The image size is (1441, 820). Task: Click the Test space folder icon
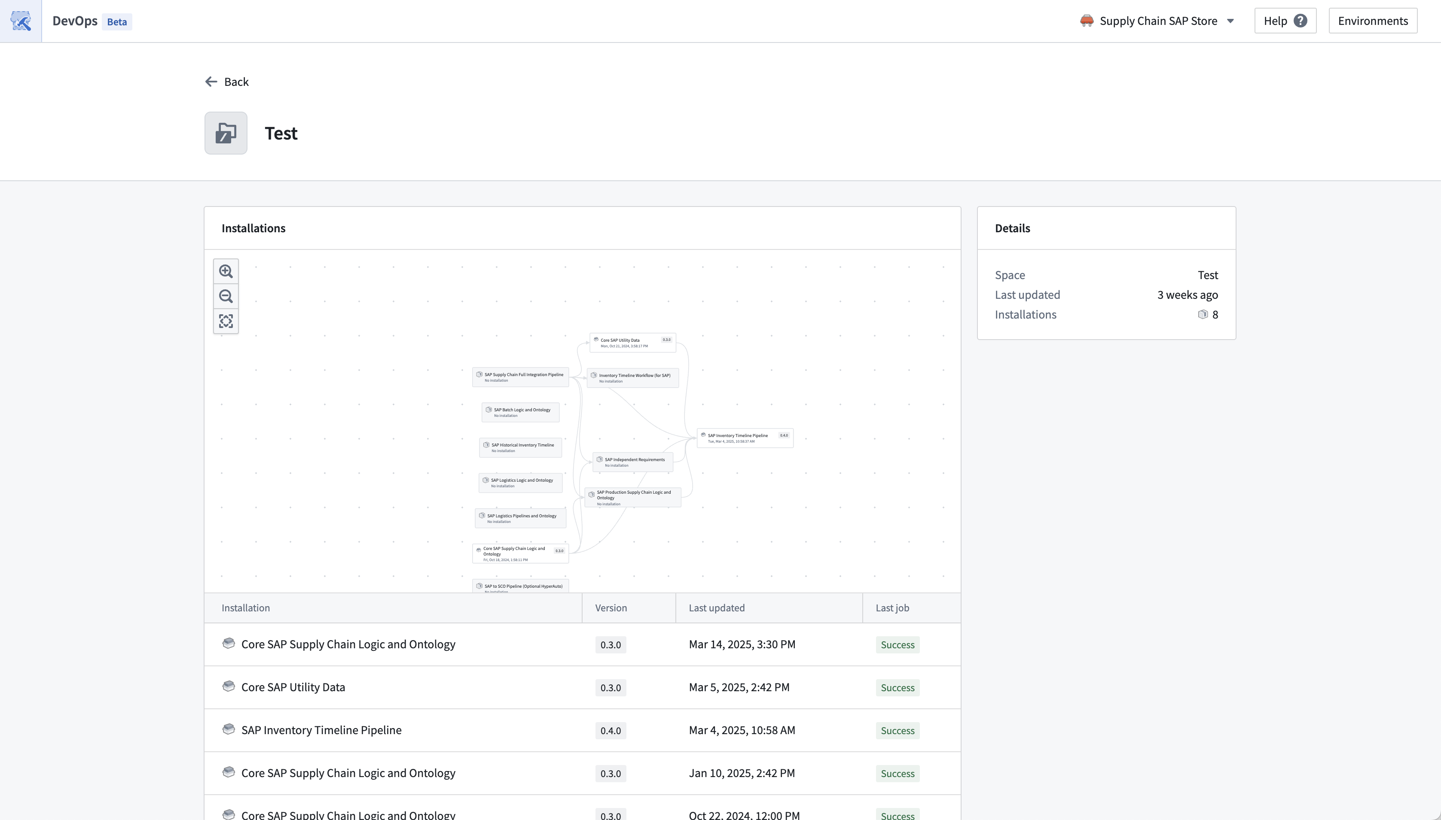226,133
